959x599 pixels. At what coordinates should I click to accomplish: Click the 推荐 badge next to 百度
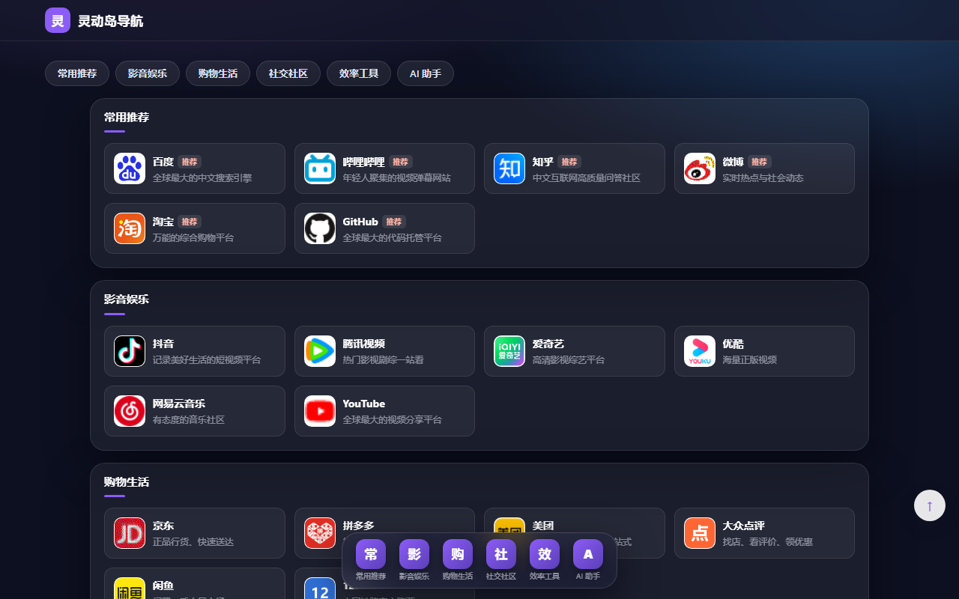tap(190, 162)
